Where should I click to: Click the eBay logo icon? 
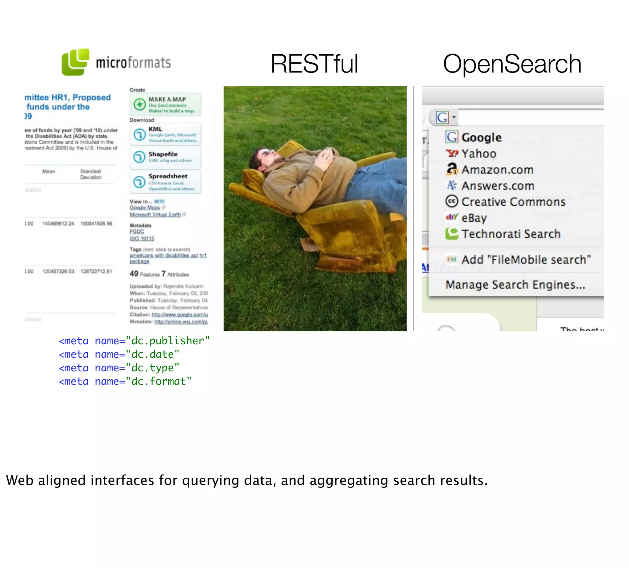click(x=451, y=217)
